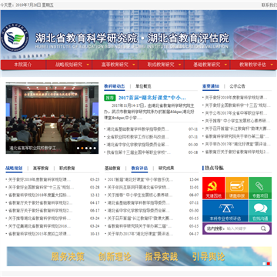Open the 本院简介 menu item
This screenshot has width=277, height=277.
pyautogui.click(x=23, y=65)
